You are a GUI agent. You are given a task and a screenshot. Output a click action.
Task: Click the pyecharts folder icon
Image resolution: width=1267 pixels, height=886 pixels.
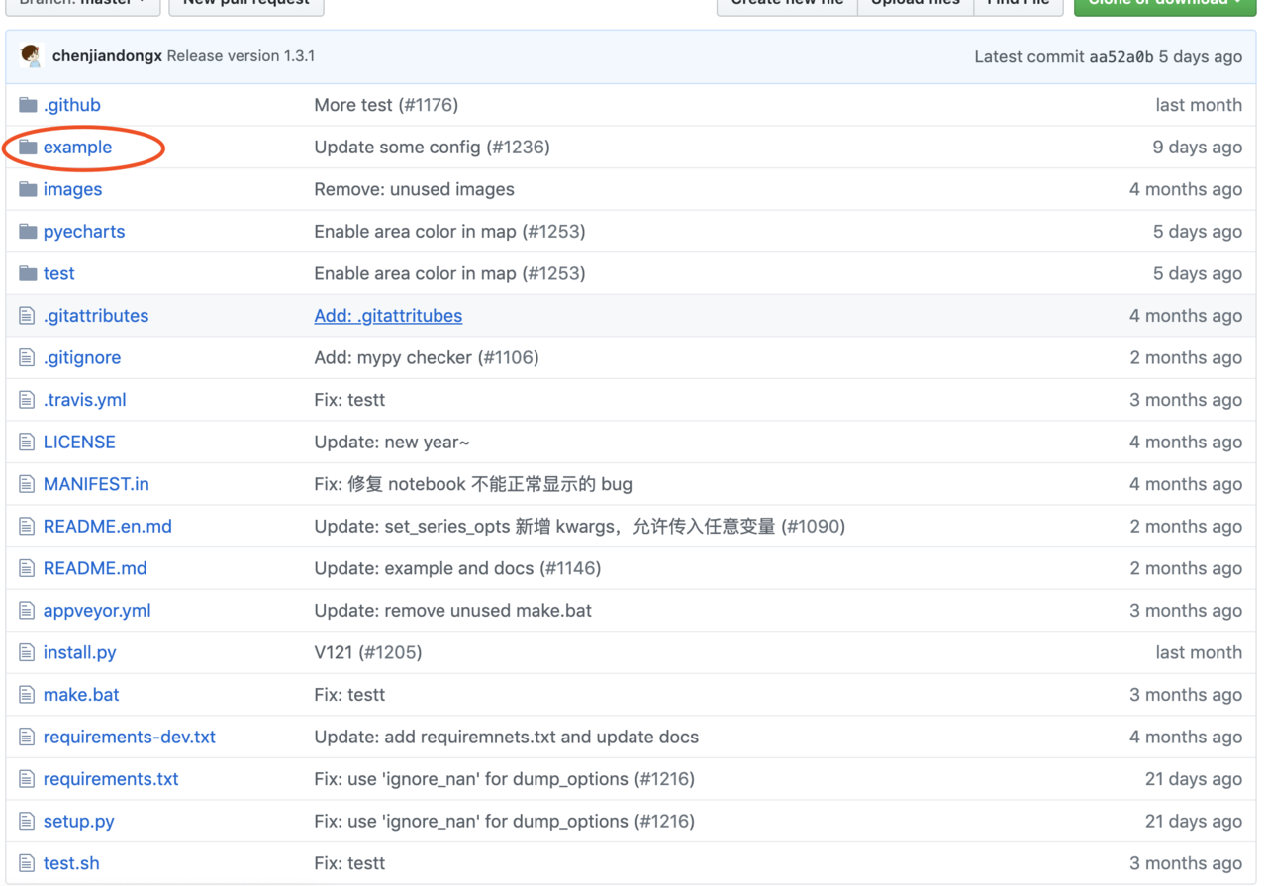(x=28, y=232)
